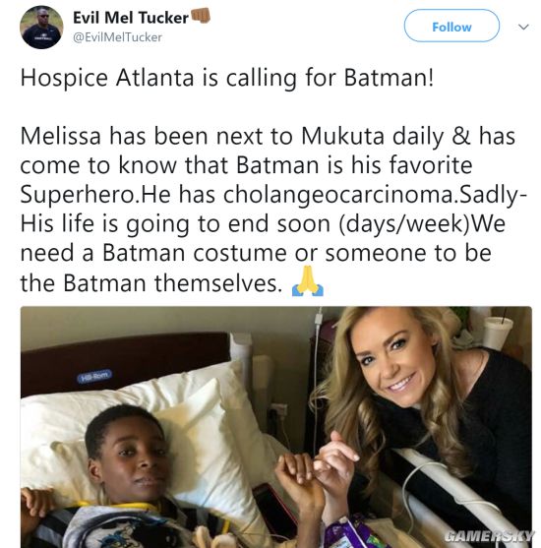Click the Hill-Rom label on the bed
541x548 pixels.
pyautogui.click(x=94, y=375)
